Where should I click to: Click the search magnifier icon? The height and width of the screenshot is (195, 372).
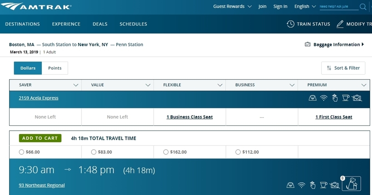pyautogui.click(x=363, y=7)
